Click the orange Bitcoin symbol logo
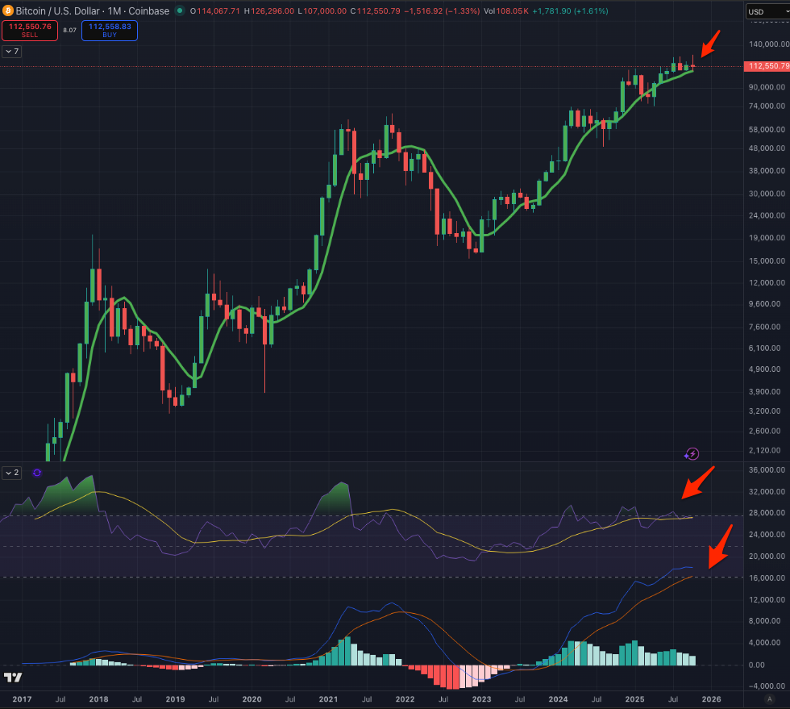 [x=7, y=10]
